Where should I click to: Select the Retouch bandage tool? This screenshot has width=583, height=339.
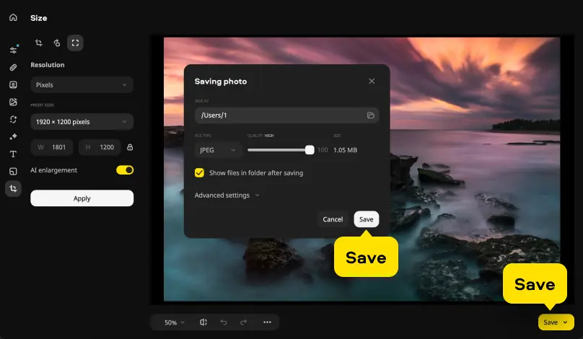[x=13, y=67]
